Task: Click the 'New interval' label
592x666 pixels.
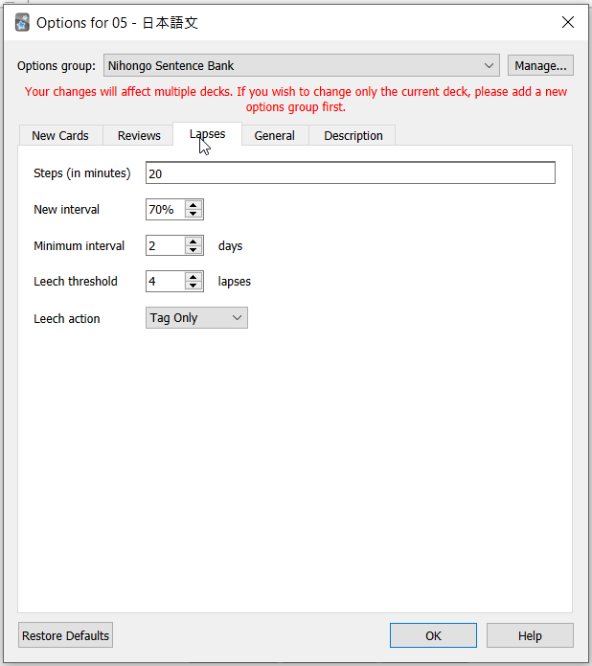Action: pyautogui.click(x=66, y=210)
